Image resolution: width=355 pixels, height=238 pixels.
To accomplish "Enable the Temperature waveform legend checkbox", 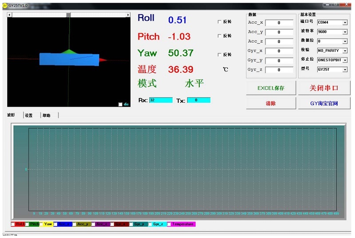I will (x=169, y=224).
